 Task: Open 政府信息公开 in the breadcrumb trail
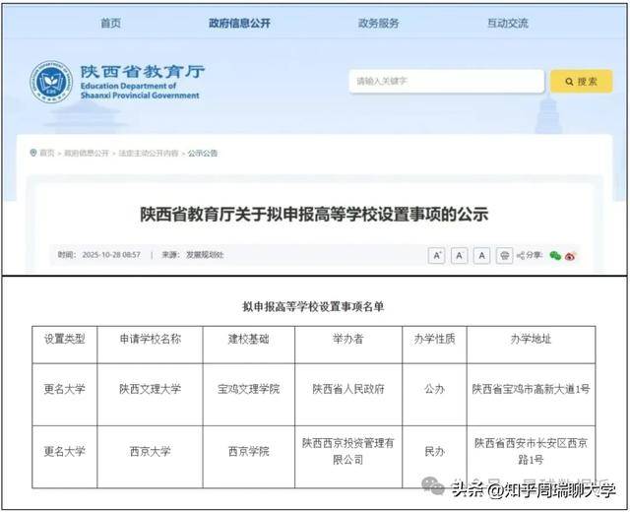[x=87, y=154]
